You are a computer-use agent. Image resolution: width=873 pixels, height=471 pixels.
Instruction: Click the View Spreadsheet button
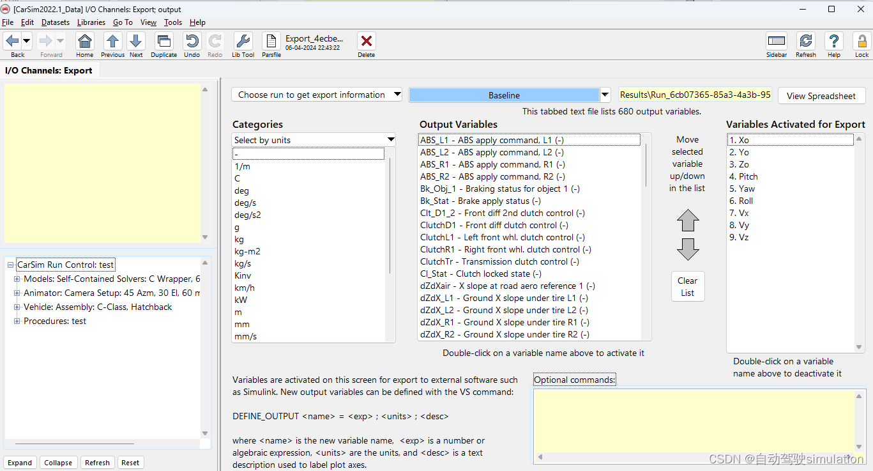point(821,96)
